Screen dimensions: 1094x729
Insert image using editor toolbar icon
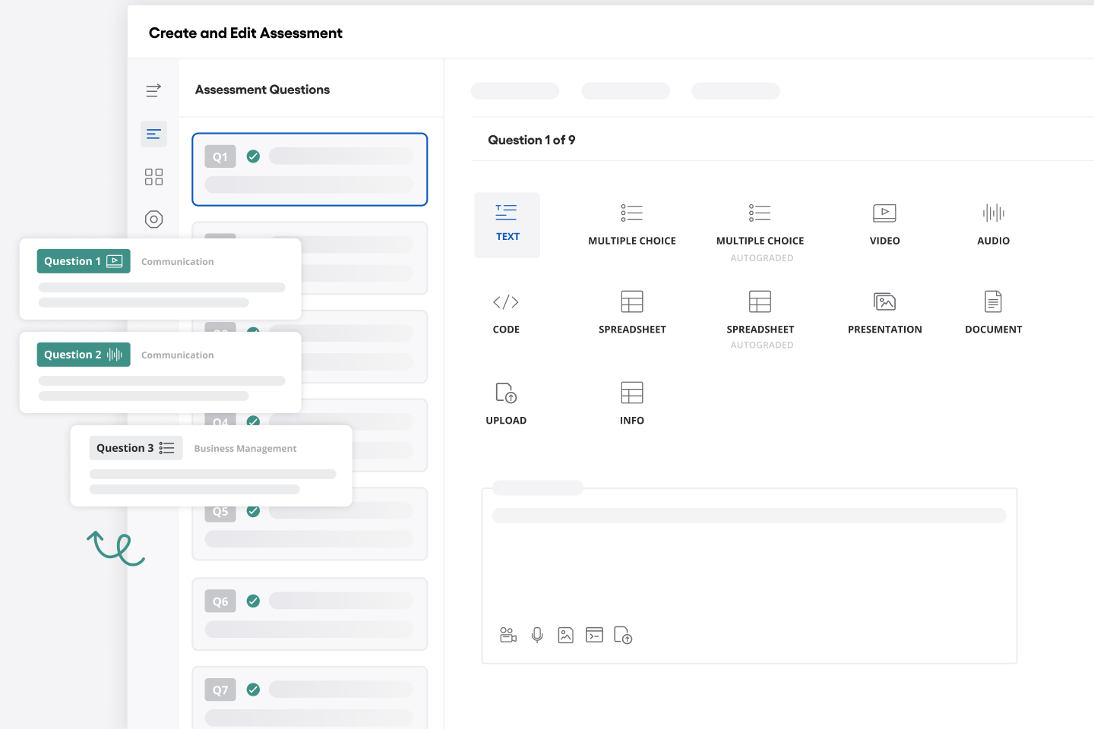click(565, 635)
